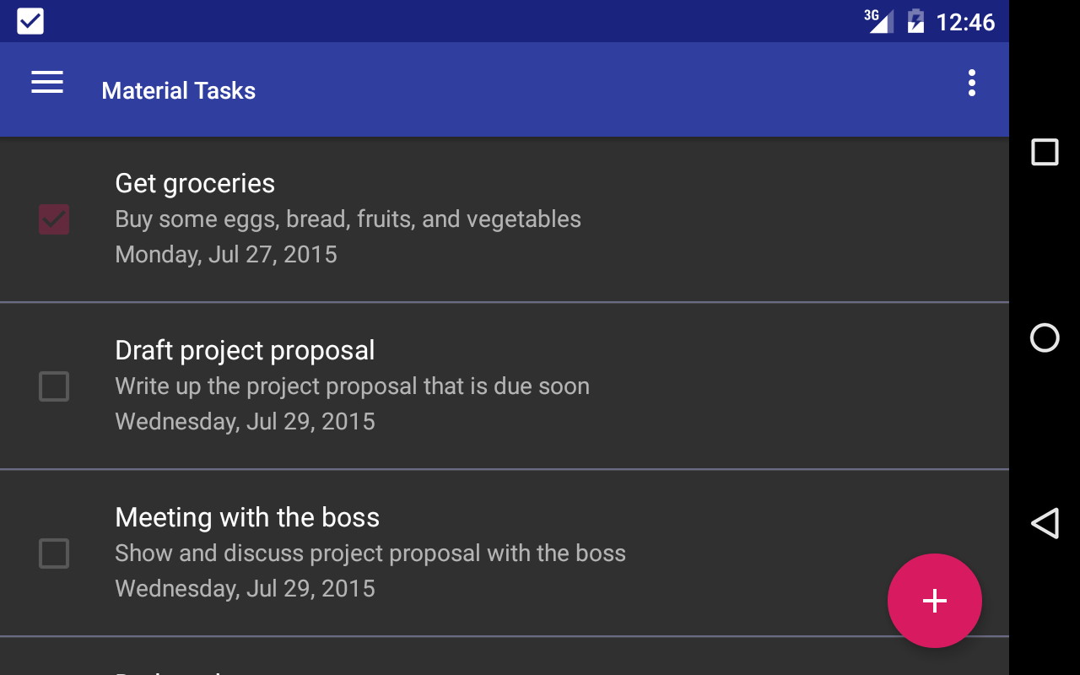The image size is (1080, 675).
Task: Tap the text 'Write up the project proposal'
Action: pos(352,386)
